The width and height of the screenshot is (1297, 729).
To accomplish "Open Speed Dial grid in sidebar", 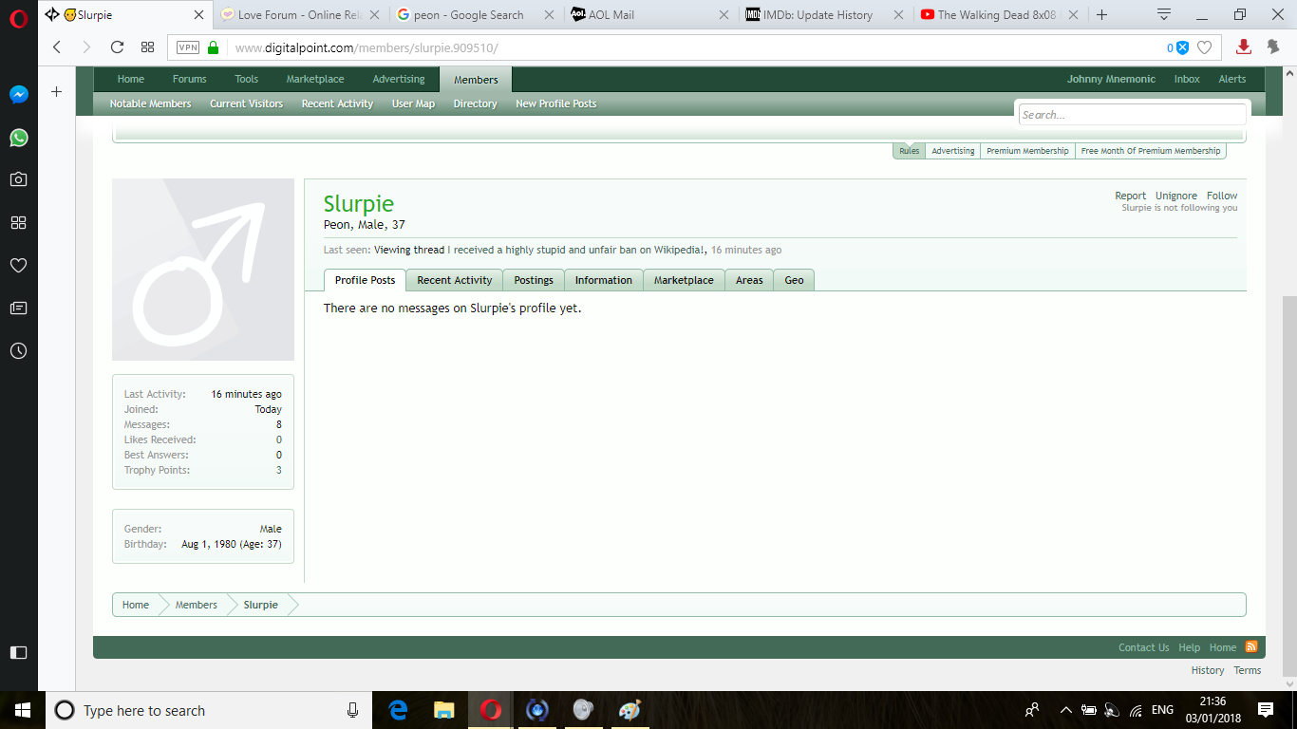I will click(18, 222).
